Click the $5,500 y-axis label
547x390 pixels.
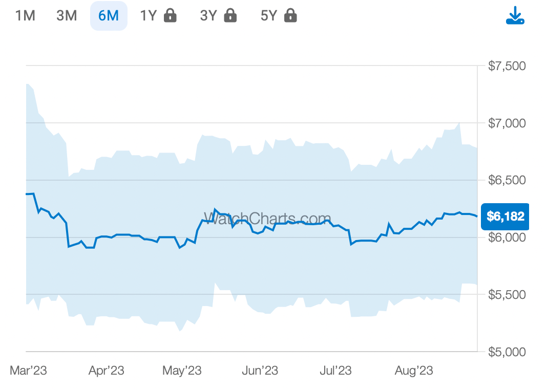506,295
